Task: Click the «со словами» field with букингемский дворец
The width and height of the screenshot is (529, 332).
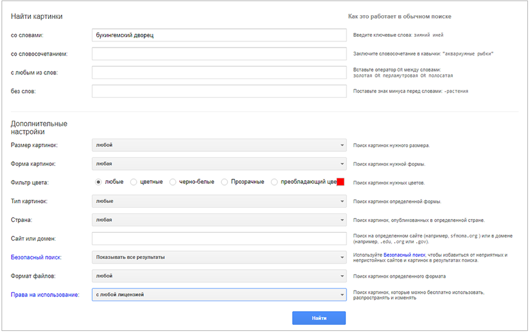Action: [219, 35]
